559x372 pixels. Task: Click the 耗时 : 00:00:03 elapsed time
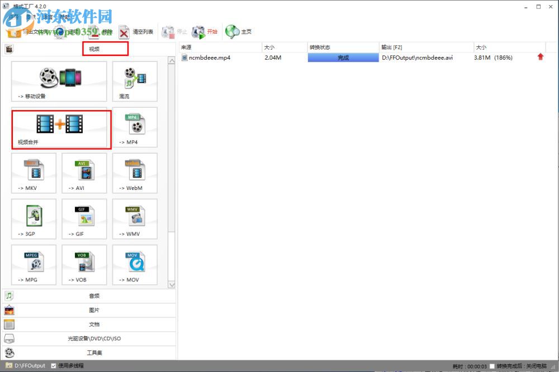pos(470,366)
